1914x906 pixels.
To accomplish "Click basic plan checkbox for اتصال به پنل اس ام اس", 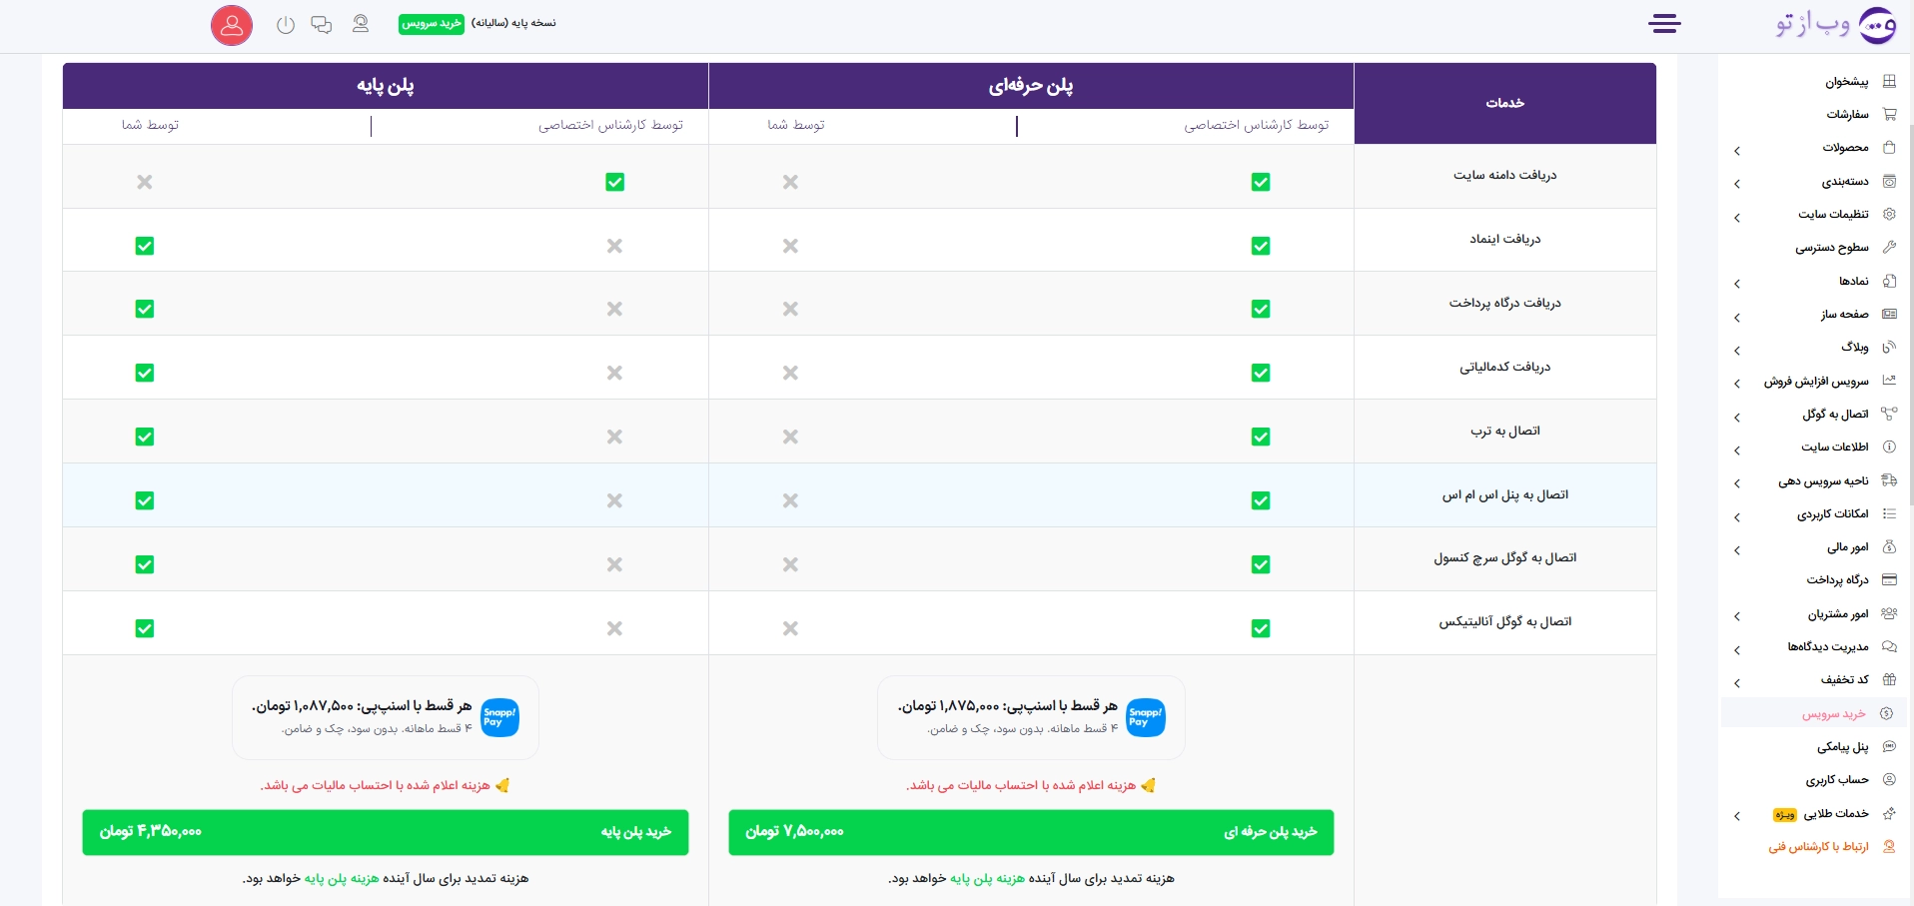I will (145, 500).
